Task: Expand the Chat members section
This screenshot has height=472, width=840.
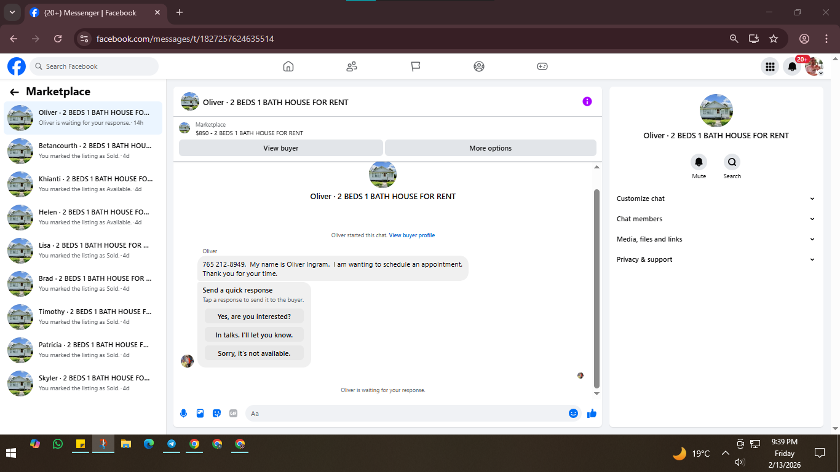Action: coord(716,219)
